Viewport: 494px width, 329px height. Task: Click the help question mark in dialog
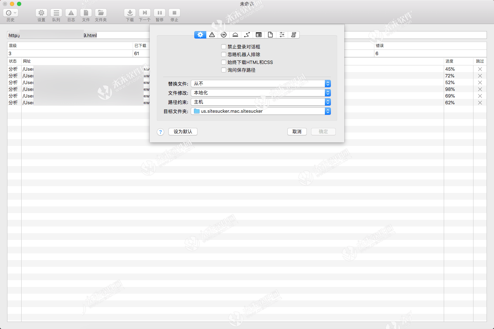160,131
